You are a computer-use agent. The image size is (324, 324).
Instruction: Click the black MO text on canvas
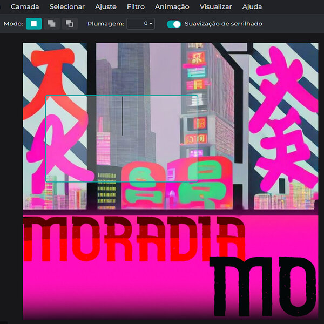264,287
